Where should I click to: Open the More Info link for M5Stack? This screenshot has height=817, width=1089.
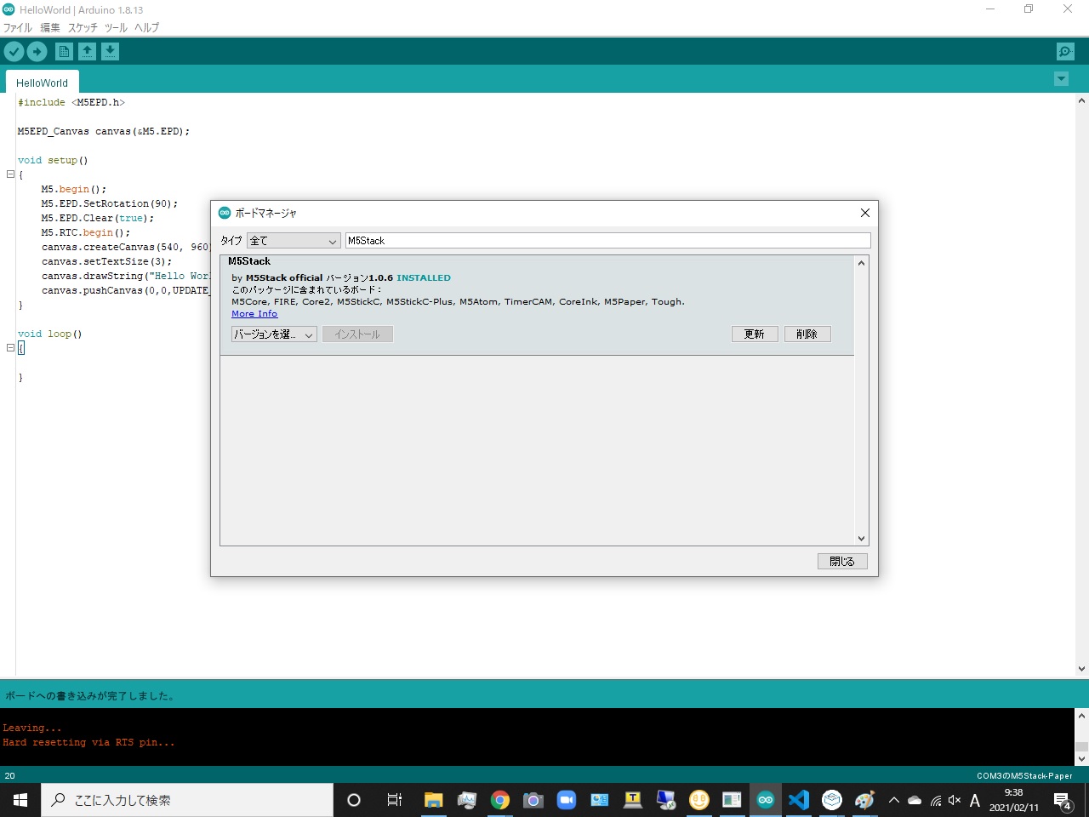point(254,313)
